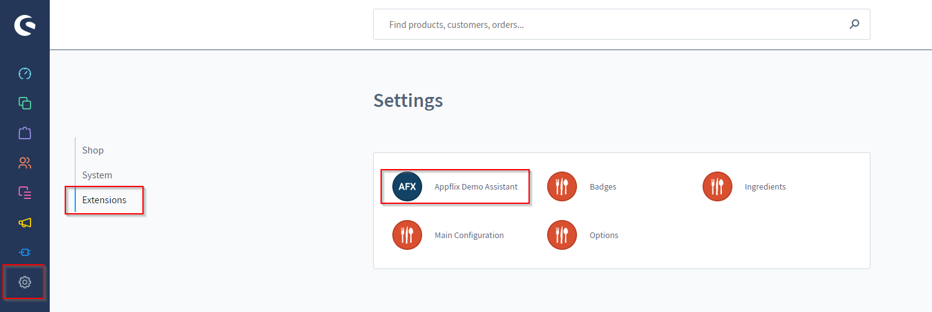Open the Badges settings

(x=602, y=186)
